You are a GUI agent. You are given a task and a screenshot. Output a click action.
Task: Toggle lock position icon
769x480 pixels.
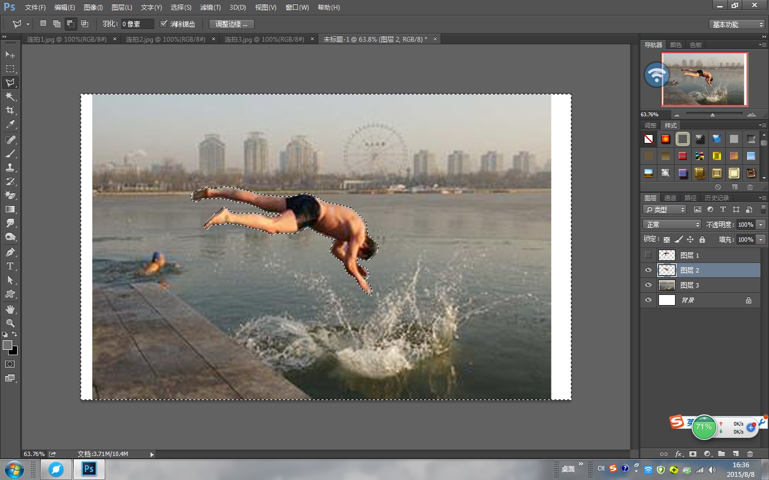point(690,239)
